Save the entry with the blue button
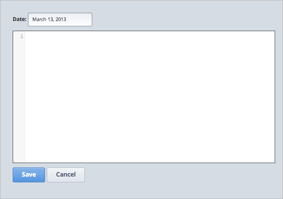This screenshot has height=199, width=283. pos(29,174)
